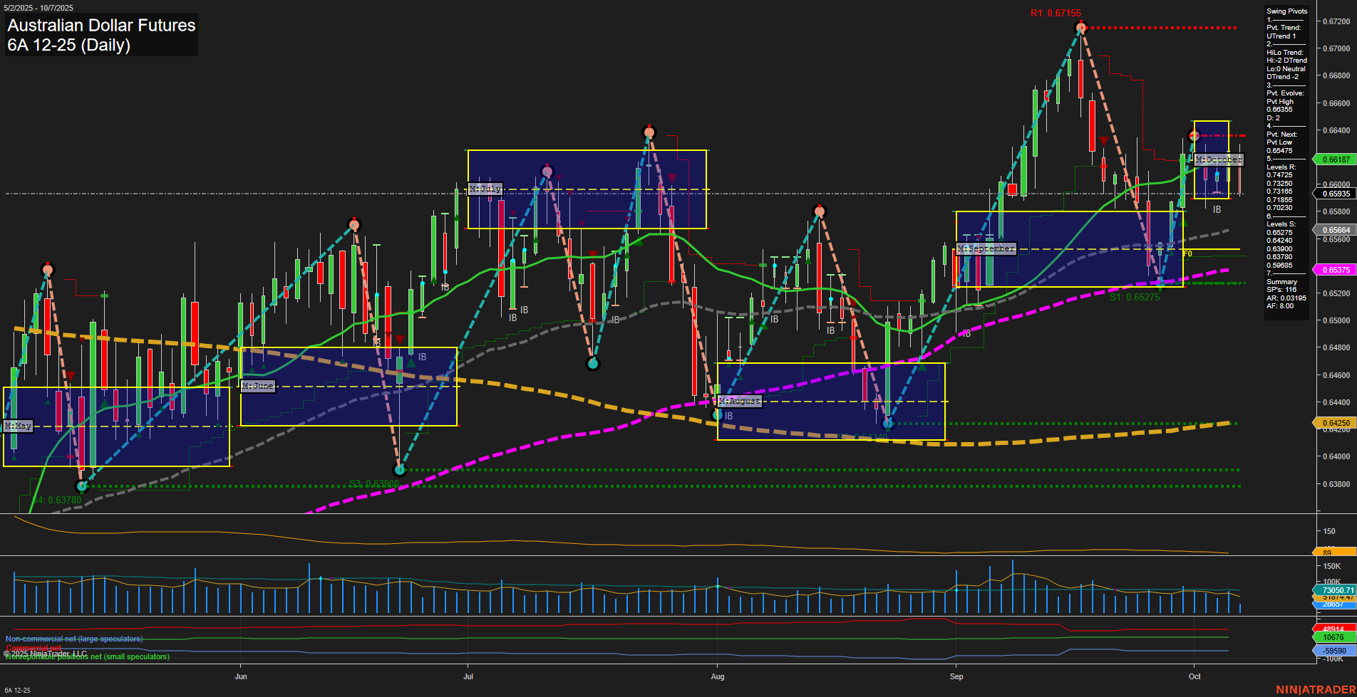Click the swing low pivot marker near S3 0.63900

coord(400,470)
